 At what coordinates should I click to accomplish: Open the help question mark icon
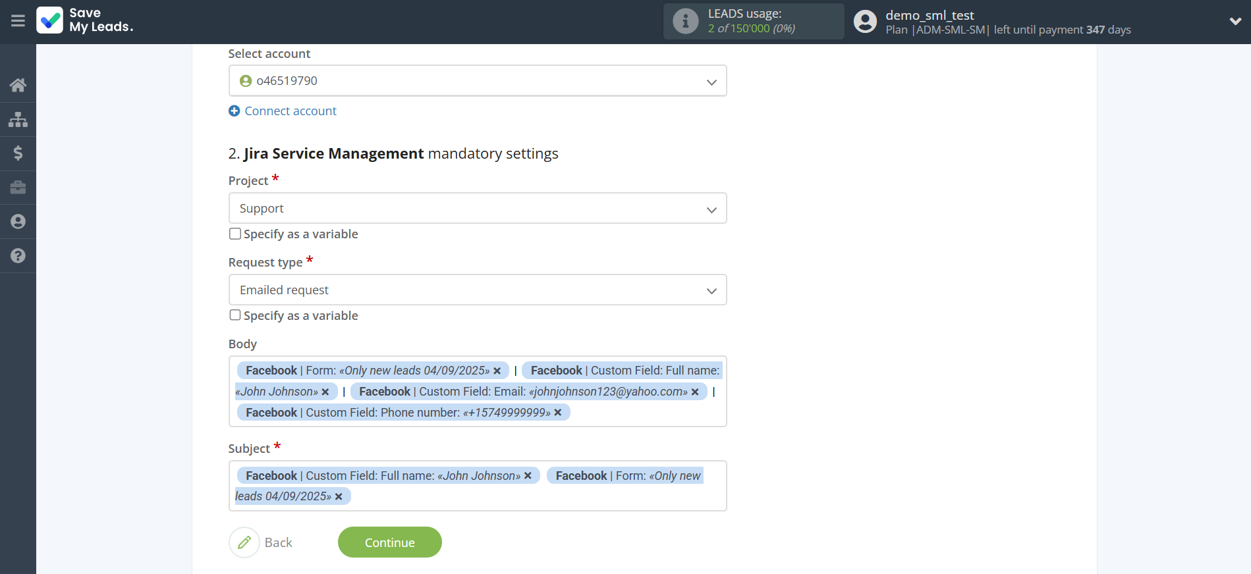[18, 256]
